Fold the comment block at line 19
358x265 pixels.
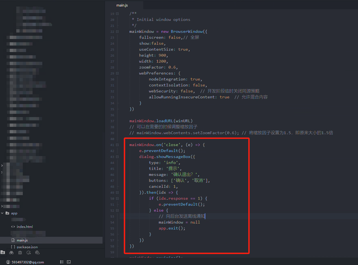(x=117, y=14)
